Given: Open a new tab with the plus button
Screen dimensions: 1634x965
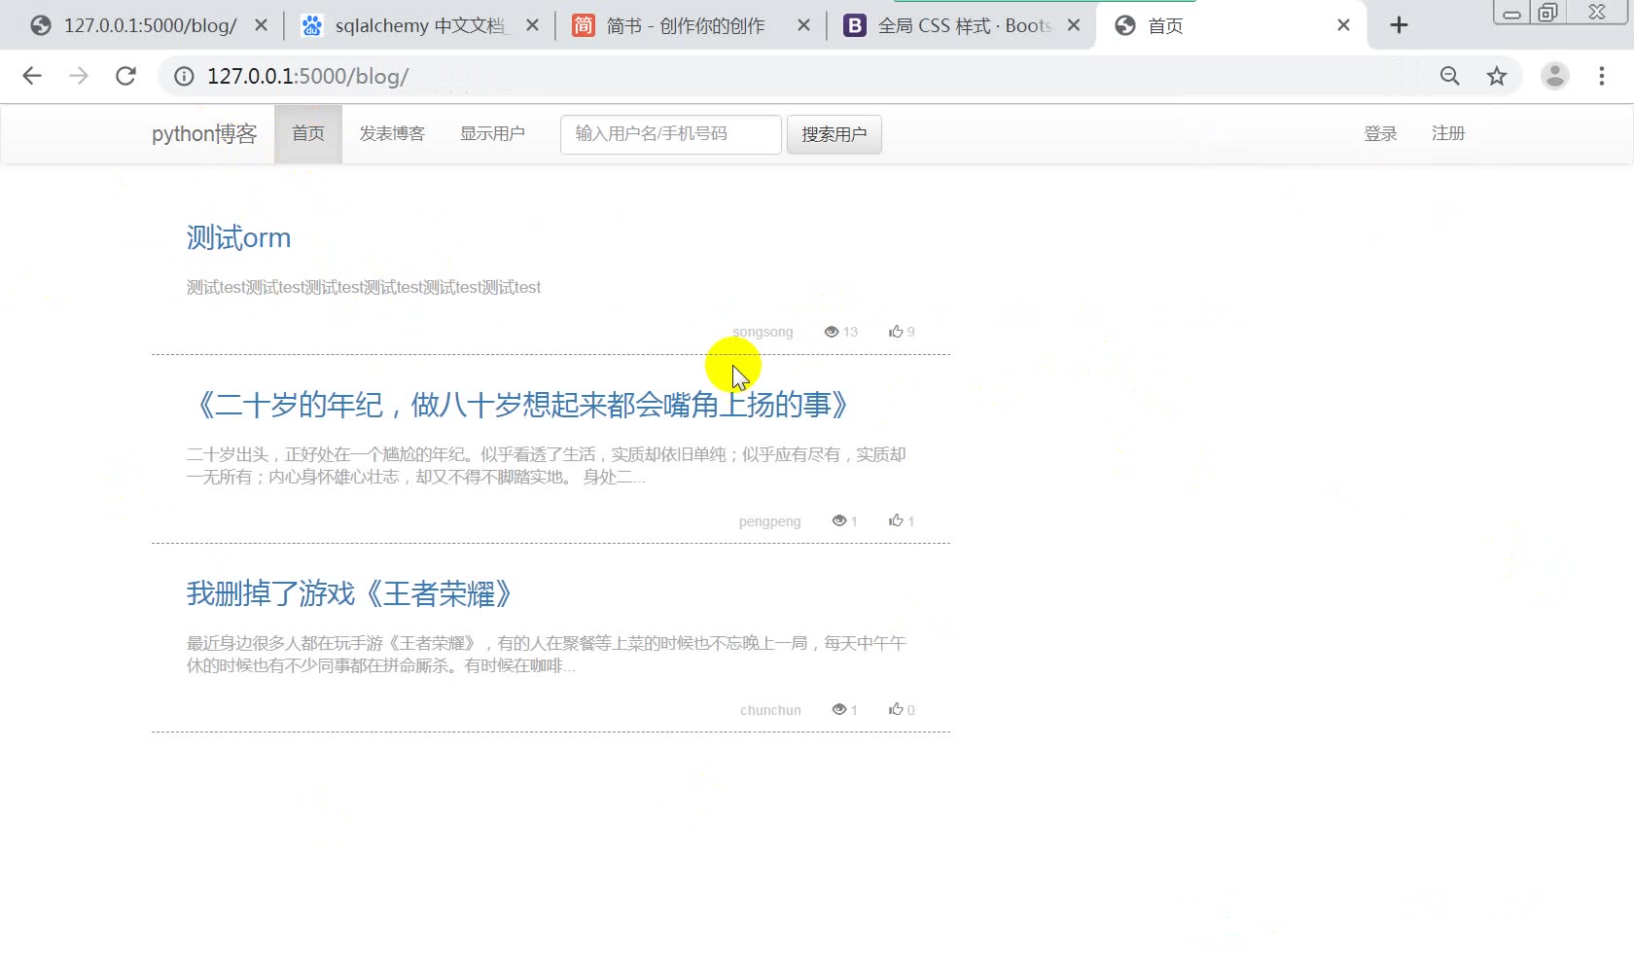Looking at the screenshot, I should 1400,25.
